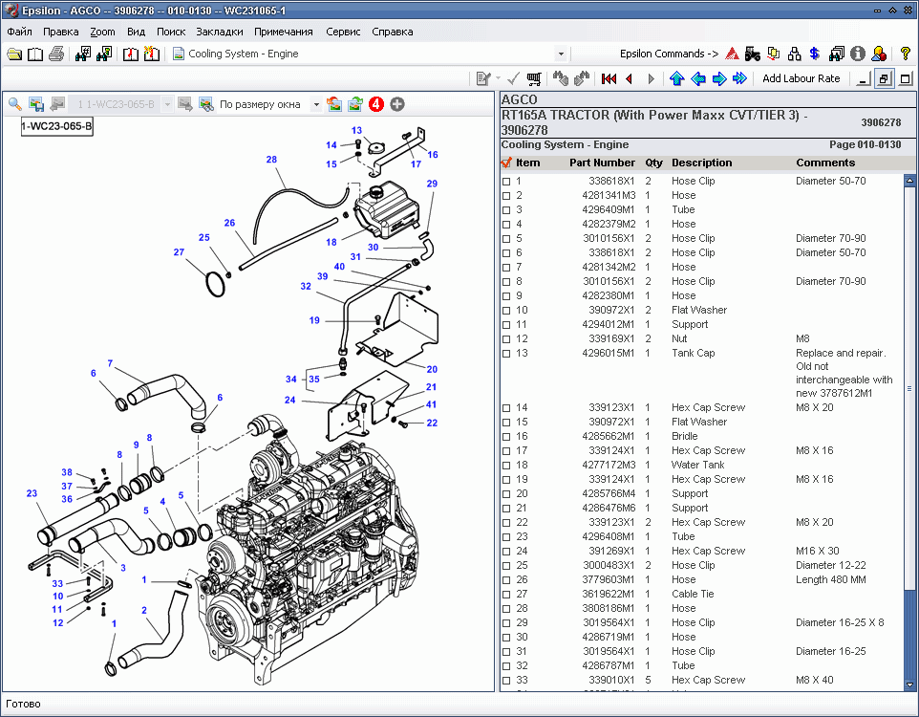
Task: Click the Part Number column header
Action: 602,163
